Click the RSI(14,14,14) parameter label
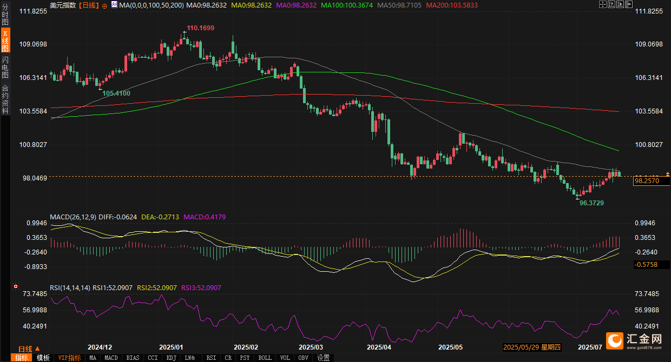This screenshot has height=362, width=671. [70, 288]
